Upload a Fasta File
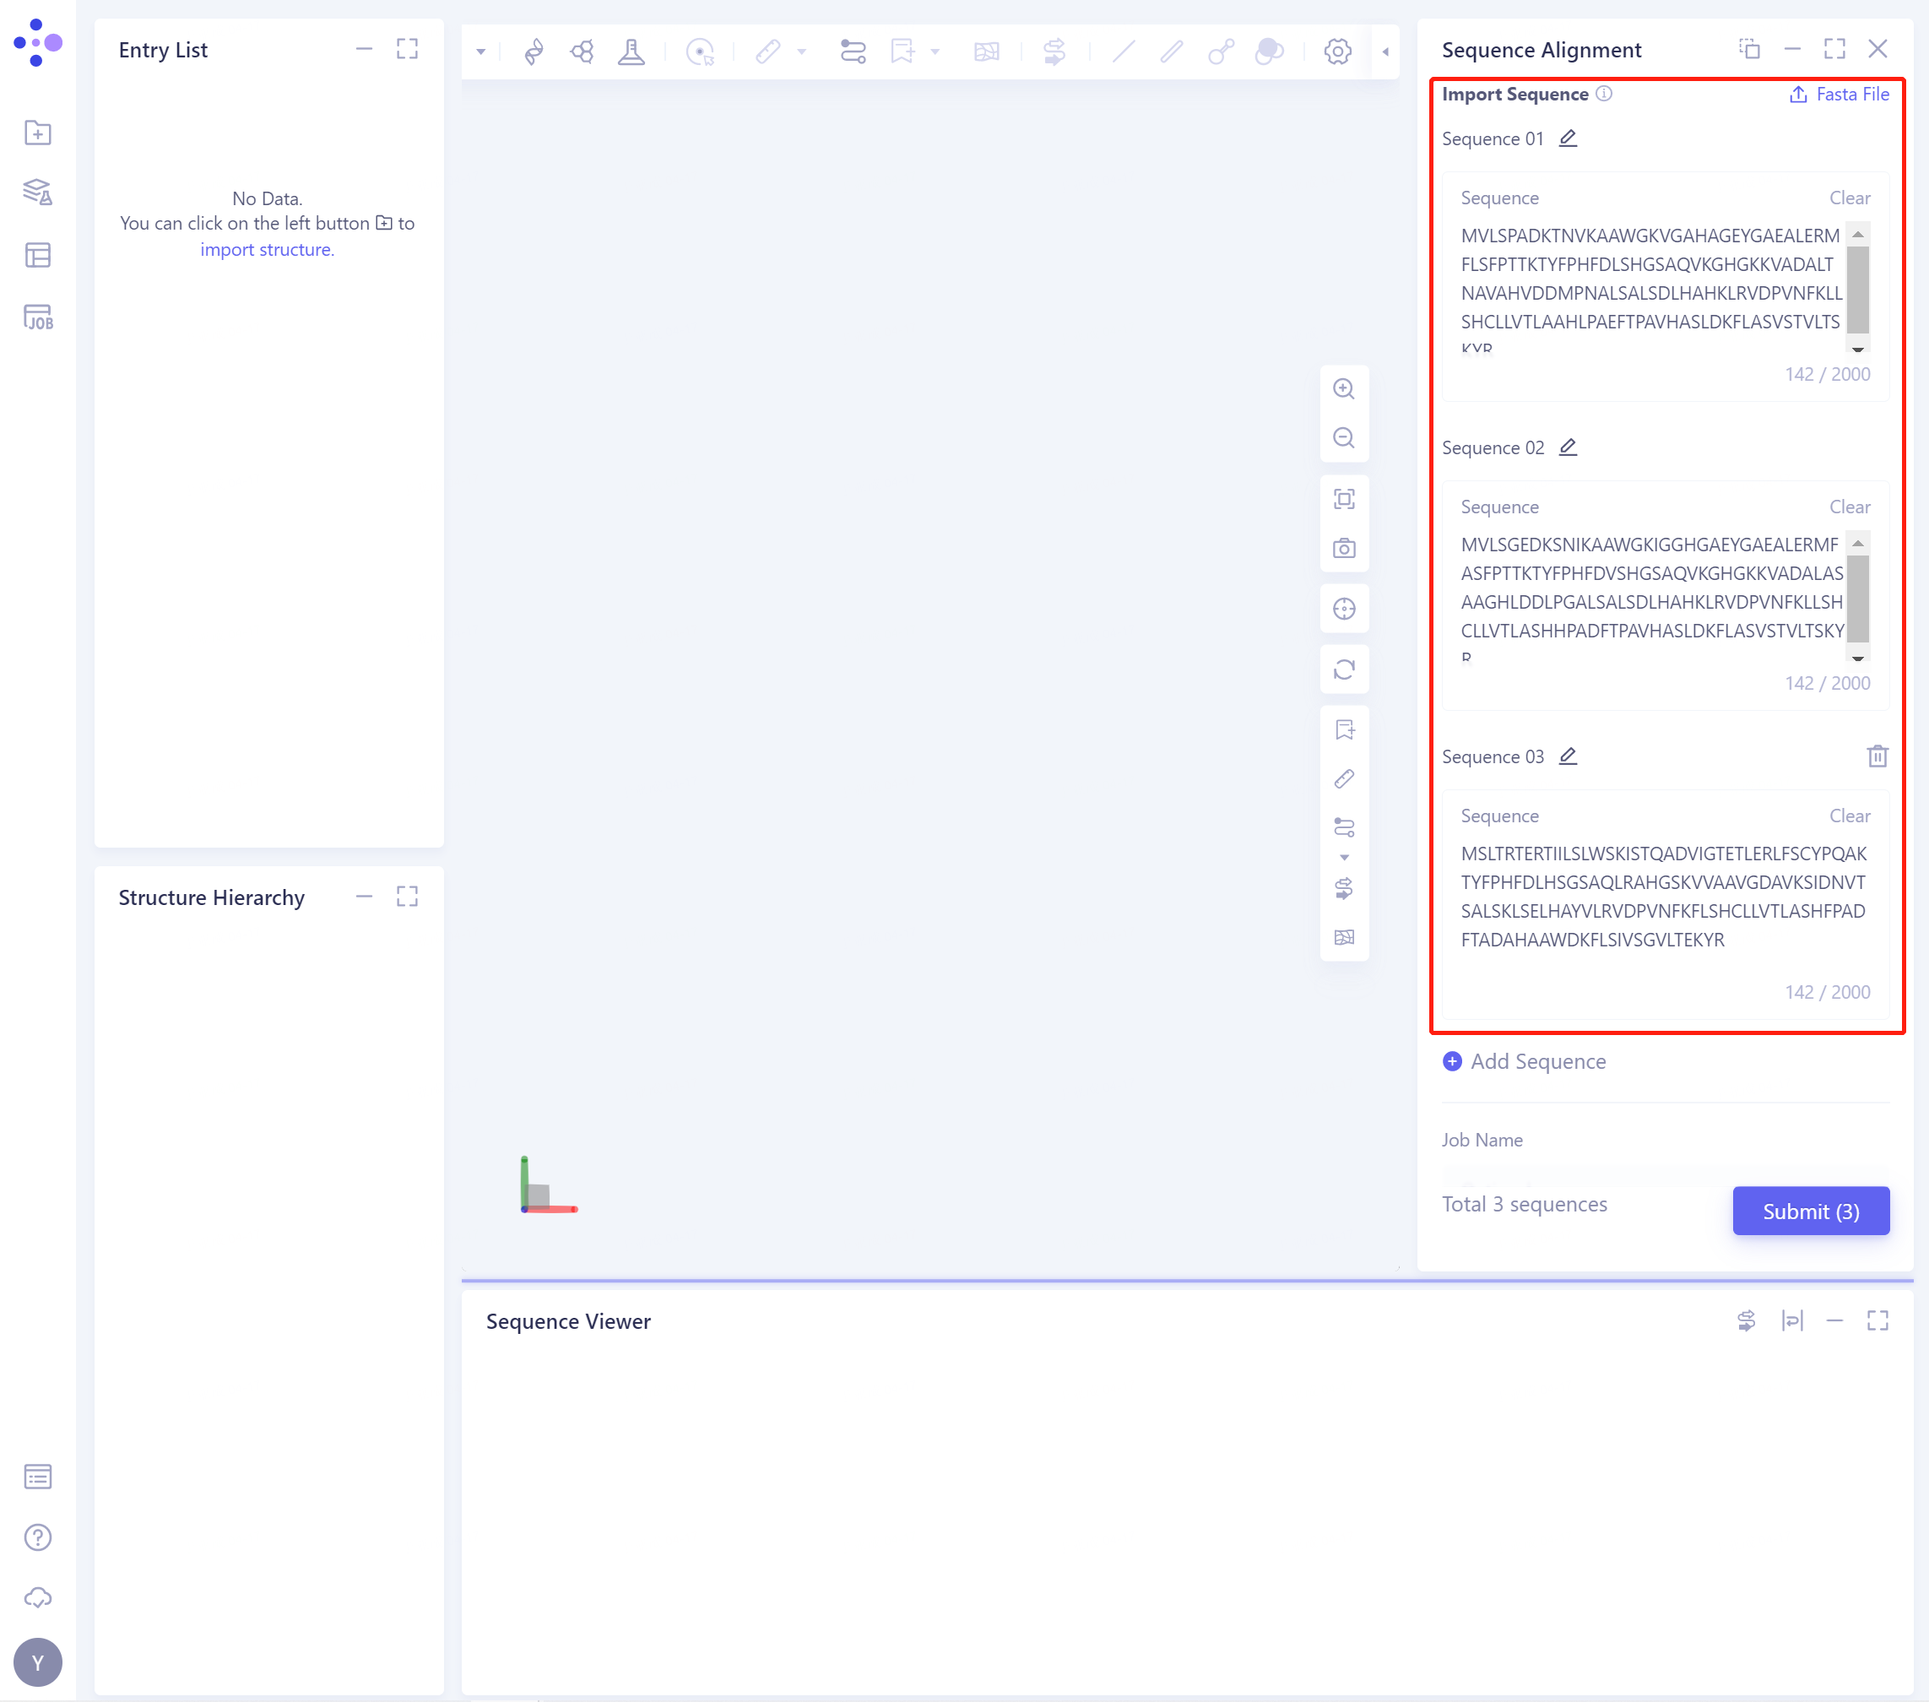Image resolution: width=1929 pixels, height=1702 pixels. (1840, 95)
